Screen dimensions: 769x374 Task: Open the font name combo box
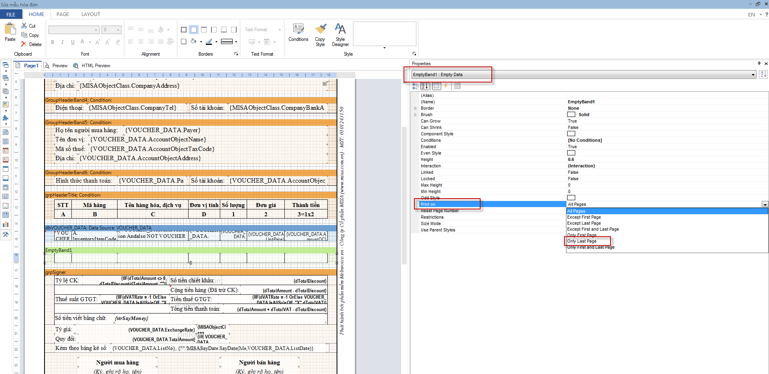(x=74, y=30)
